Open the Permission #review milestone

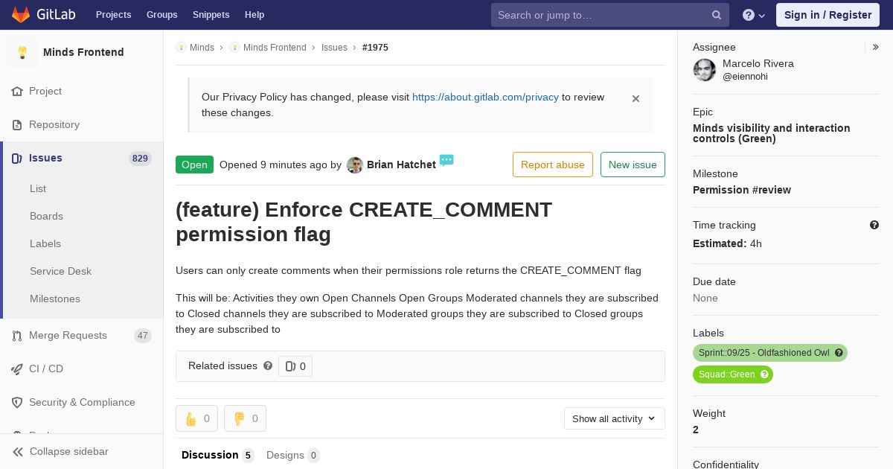tap(742, 190)
